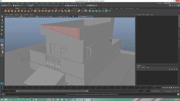This screenshot has width=180, height=101.
Task: Click the Save Scene icon
Action: (18, 5)
